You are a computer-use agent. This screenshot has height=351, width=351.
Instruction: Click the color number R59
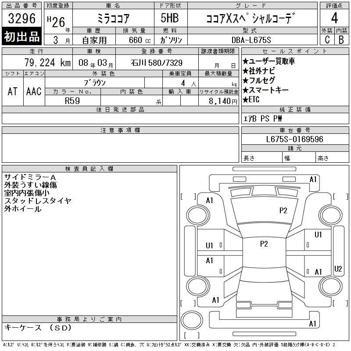[x=72, y=101]
